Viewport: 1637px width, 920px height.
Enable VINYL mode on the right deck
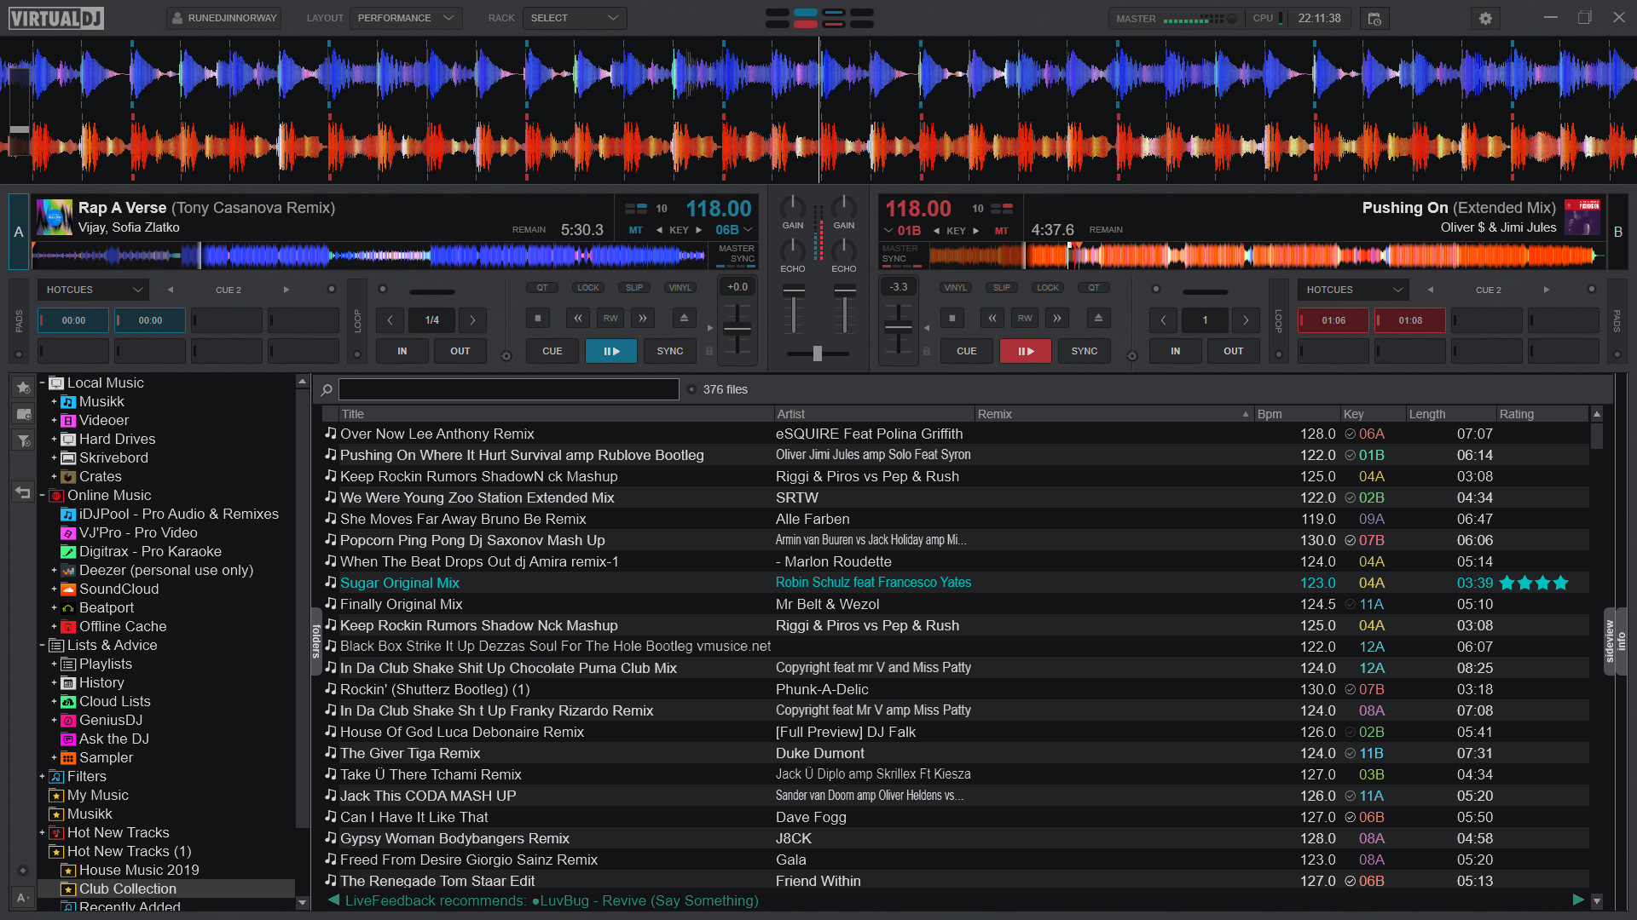coord(955,287)
